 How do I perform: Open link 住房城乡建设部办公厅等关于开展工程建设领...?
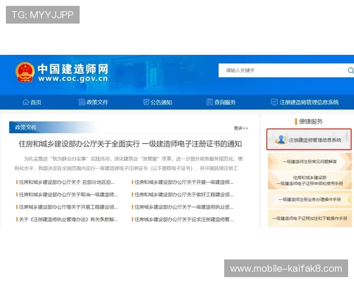tap(67, 207)
